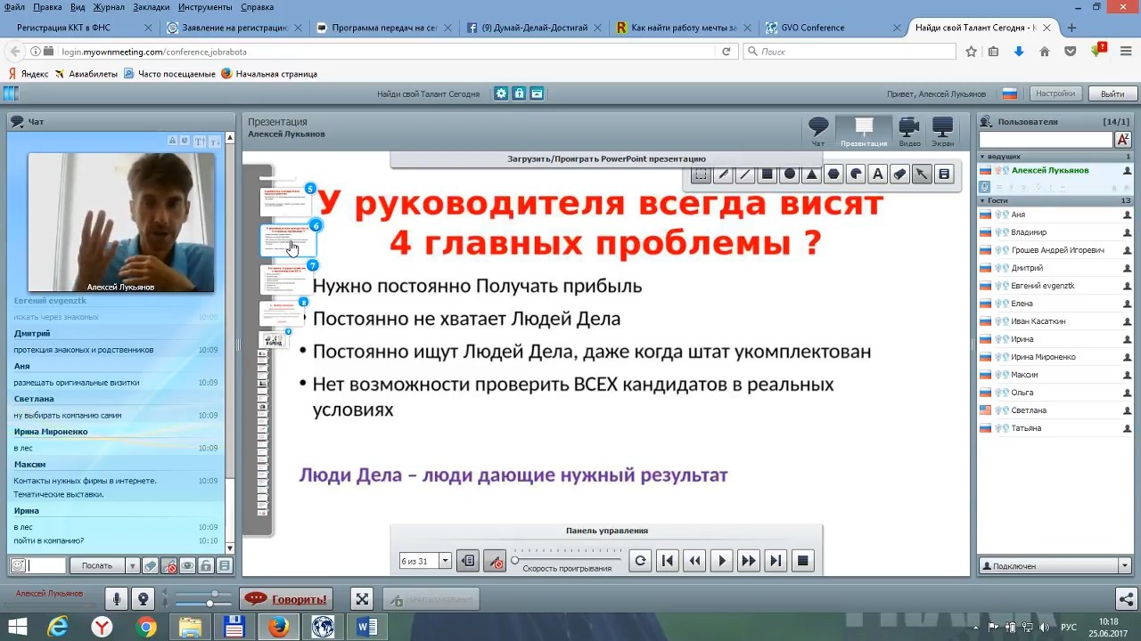Sort the users list alphabetically
Image resolution: width=1141 pixels, height=641 pixels.
pos(1122,140)
